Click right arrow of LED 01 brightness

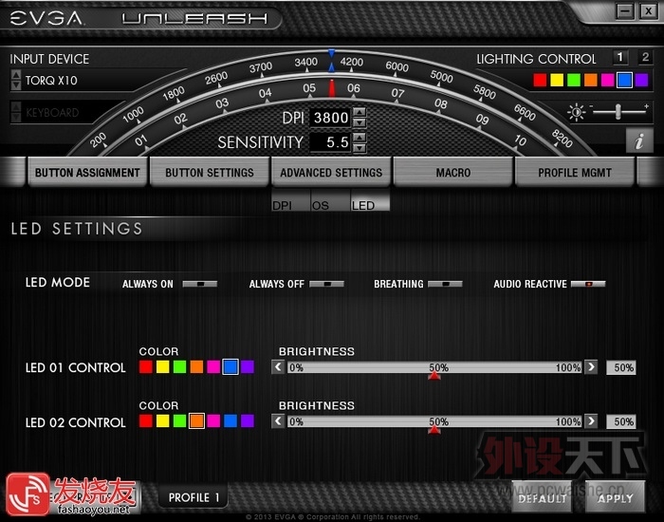click(x=591, y=367)
